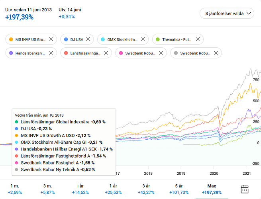Click tooltip row 'Swedbank Robur Fastighet A'
The width and height of the screenshot is (261, 199).
click(55, 163)
